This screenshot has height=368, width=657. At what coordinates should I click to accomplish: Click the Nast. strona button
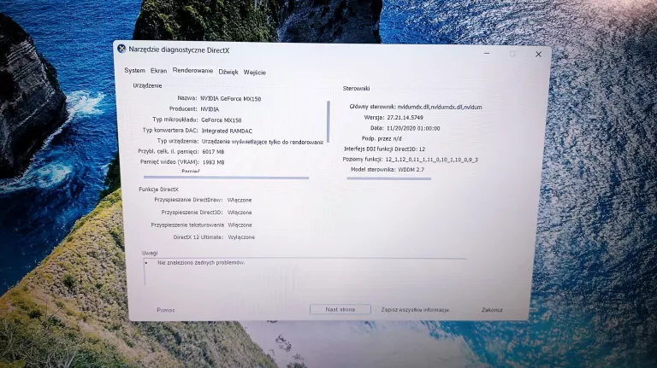coord(340,309)
